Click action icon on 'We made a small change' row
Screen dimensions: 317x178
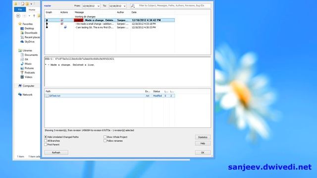click(62, 24)
